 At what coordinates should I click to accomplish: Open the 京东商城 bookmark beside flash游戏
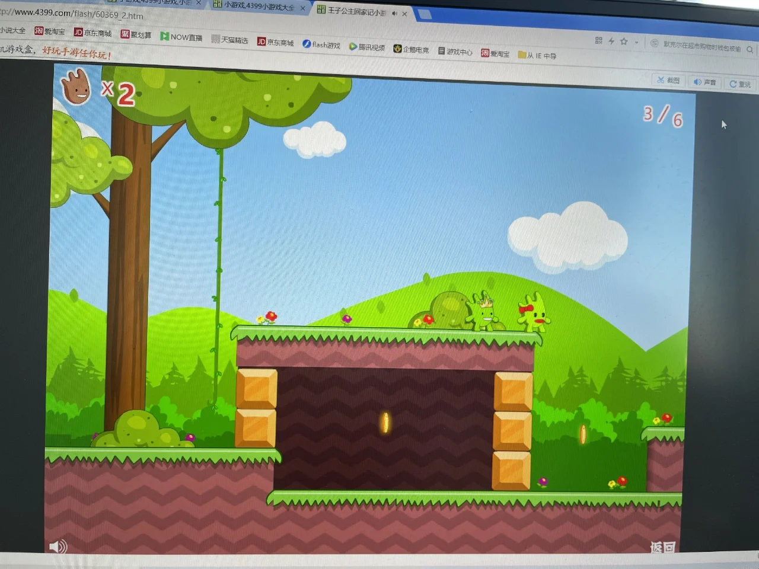click(x=276, y=42)
